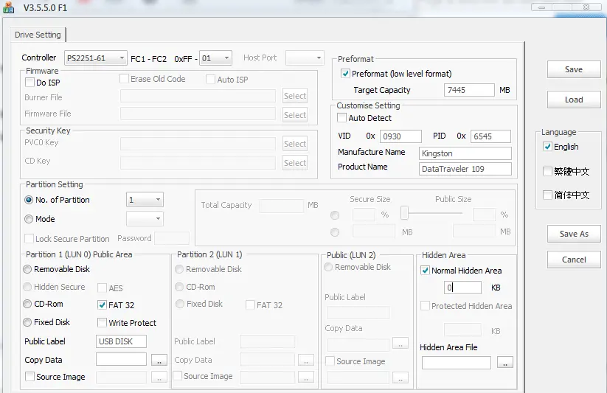Open the Controller PS2251-61 dropdown
Screen dimensions: 607x393
point(95,58)
